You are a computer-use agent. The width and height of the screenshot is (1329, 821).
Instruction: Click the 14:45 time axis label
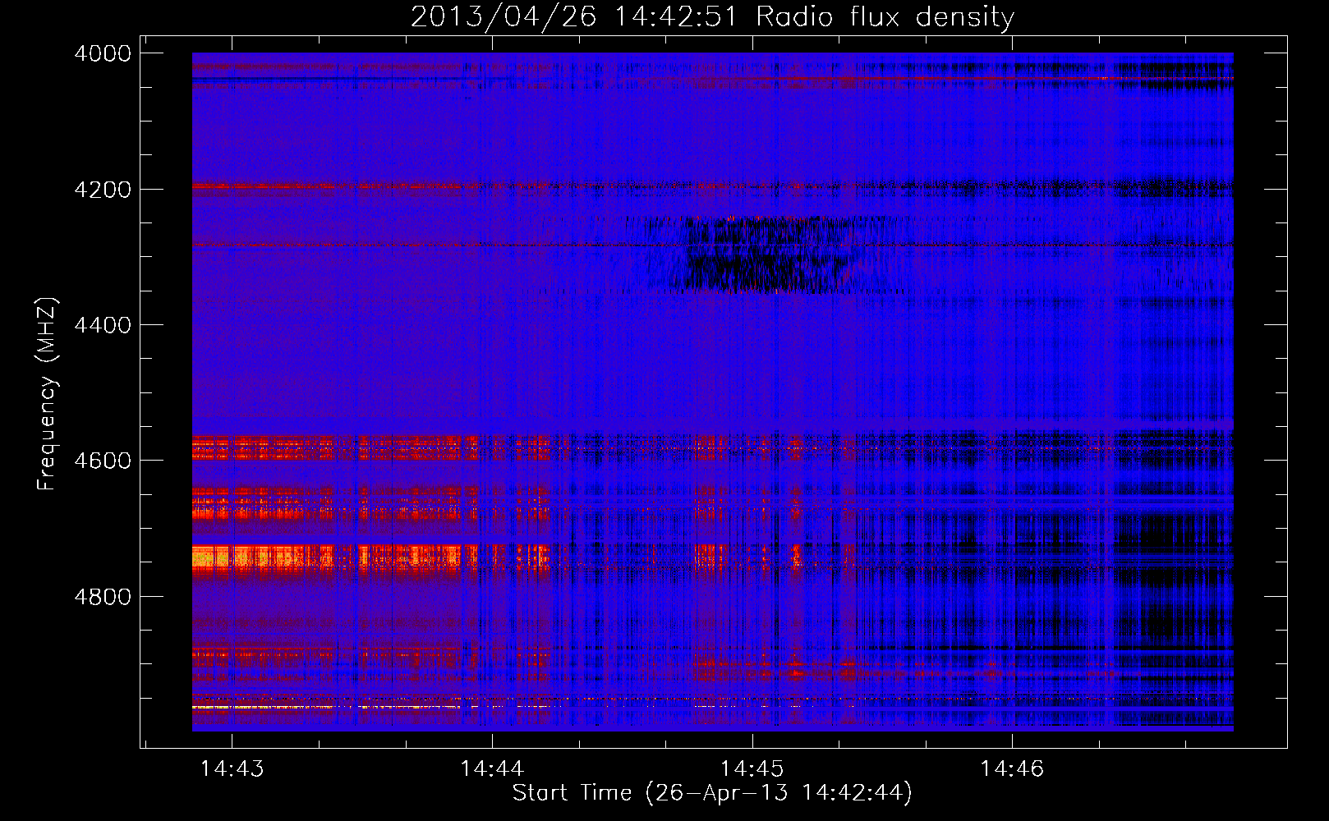(x=752, y=768)
